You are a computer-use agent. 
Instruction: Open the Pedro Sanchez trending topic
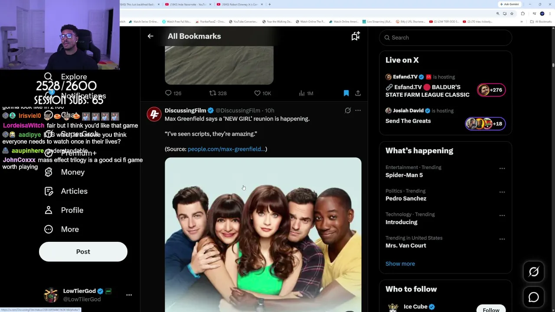[406, 198]
